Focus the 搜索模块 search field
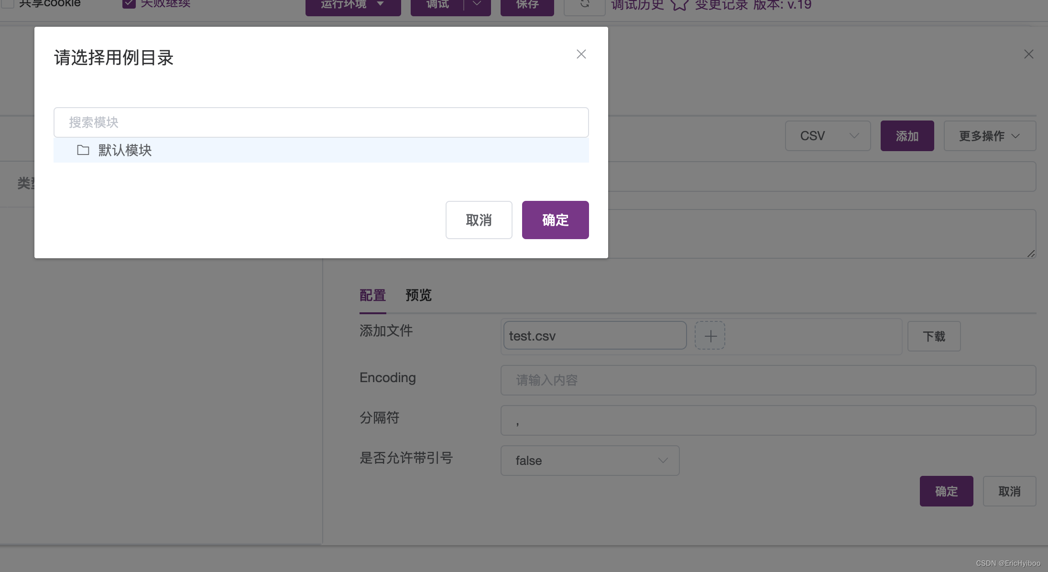1048x572 pixels. coord(321,122)
